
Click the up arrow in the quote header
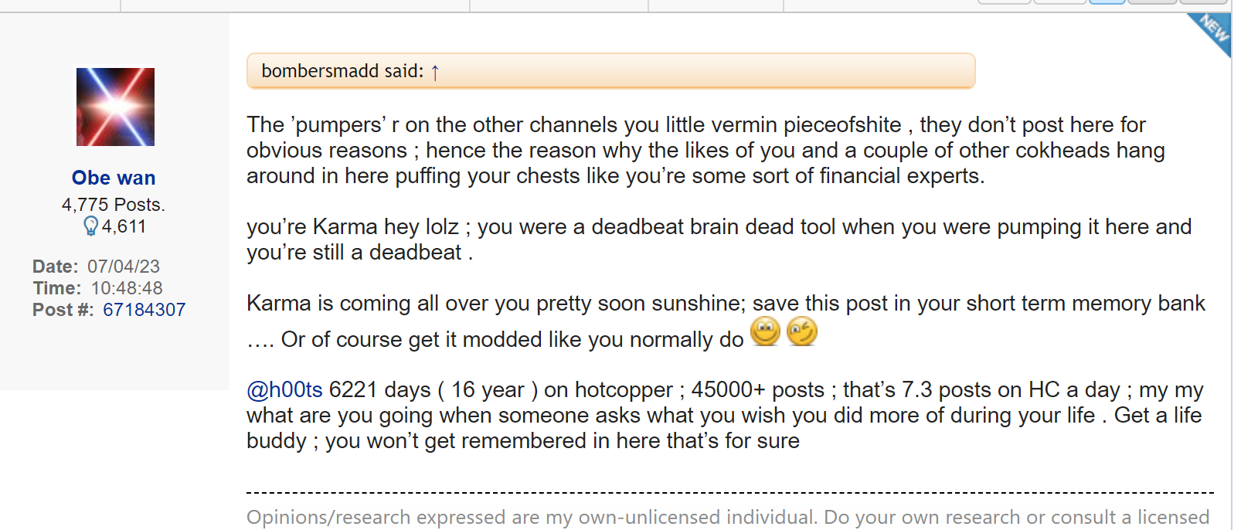(435, 72)
